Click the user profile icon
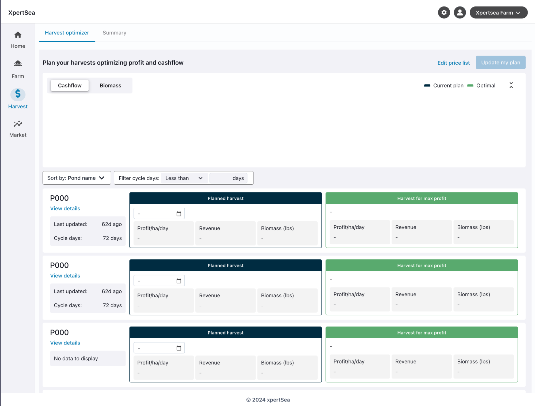This screenshot has width=535, height=406. (460, 12)
